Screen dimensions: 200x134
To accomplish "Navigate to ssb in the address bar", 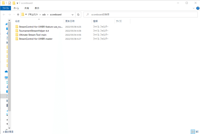I will [x=44, y=15].
